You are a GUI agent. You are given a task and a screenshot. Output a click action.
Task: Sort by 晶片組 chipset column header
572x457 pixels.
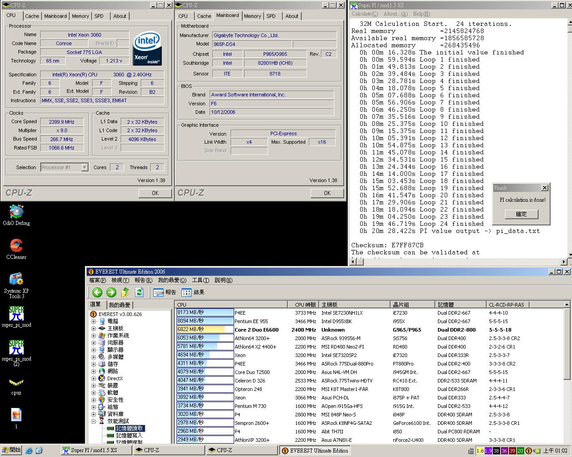click(x=412, y=304)
